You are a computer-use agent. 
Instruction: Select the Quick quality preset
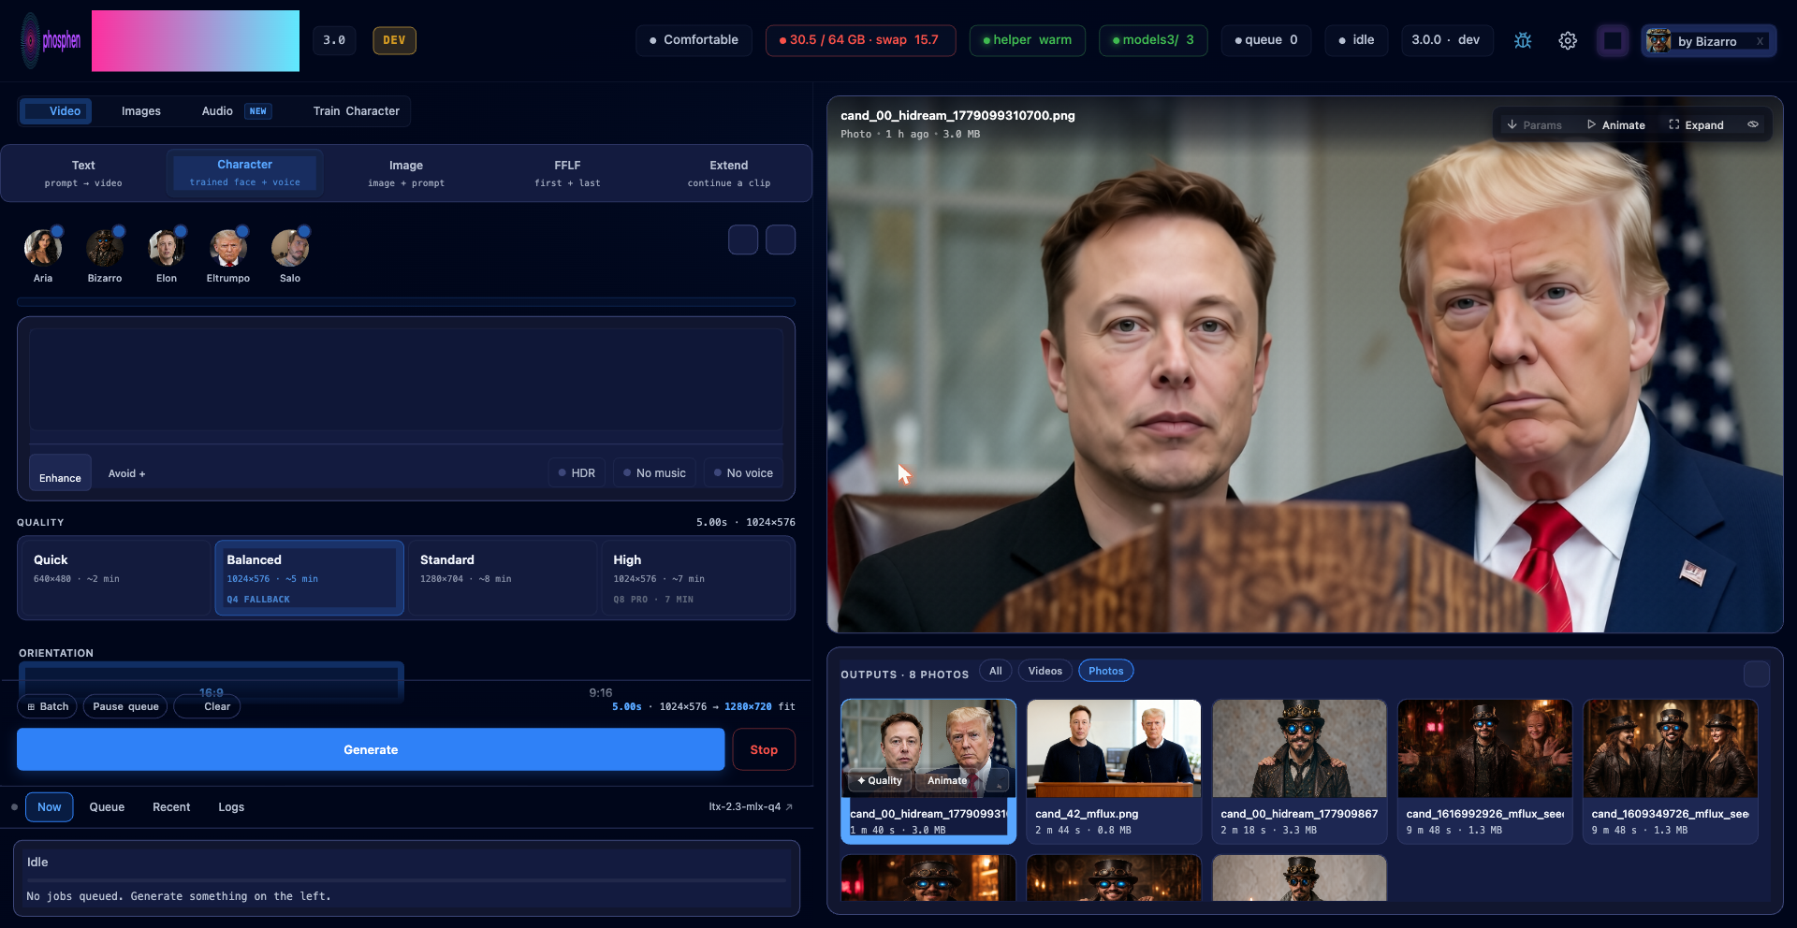(x=114, y=578)
